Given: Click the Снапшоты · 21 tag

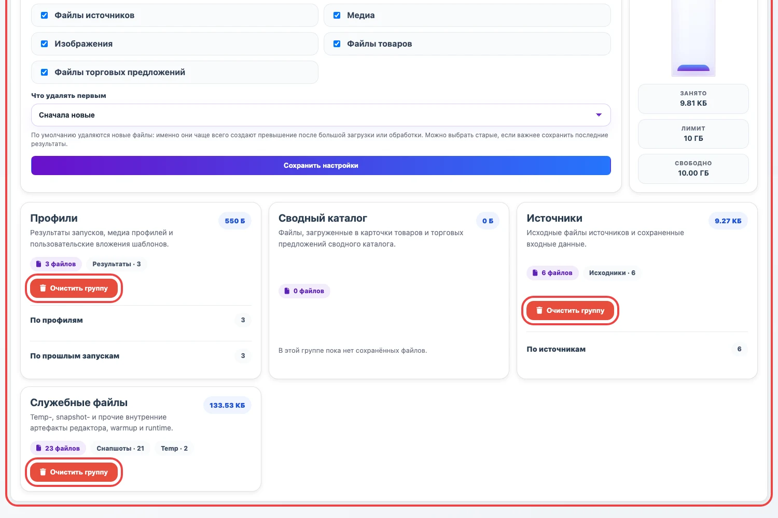Looking at the screenshot, I should click(120, 449).
